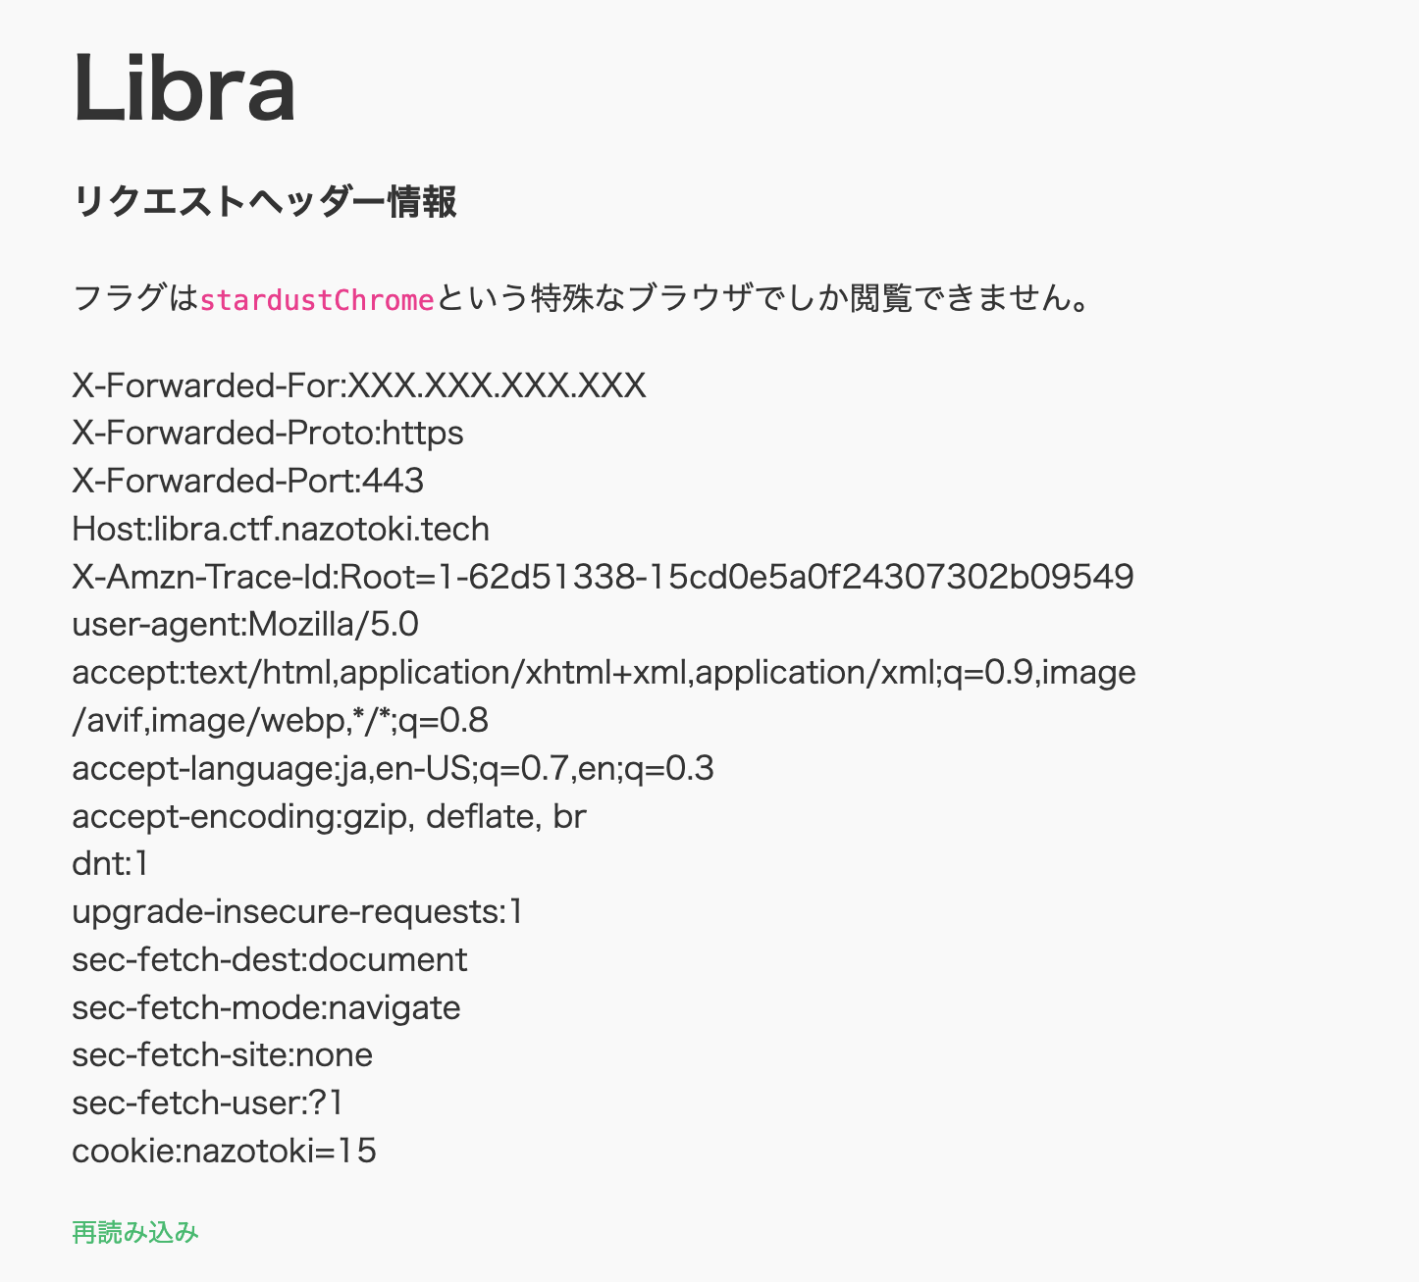Viewport: 1419px width, 1282px height.
Task: Click the accept-encoding:gzip, deflate, br line
Action: coord(329,816)
